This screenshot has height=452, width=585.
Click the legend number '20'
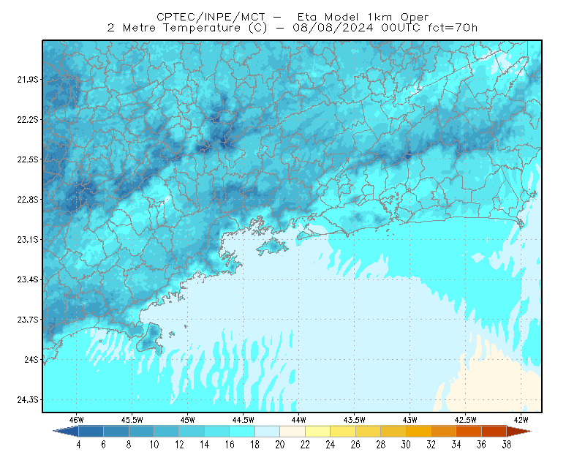point(280,445)
